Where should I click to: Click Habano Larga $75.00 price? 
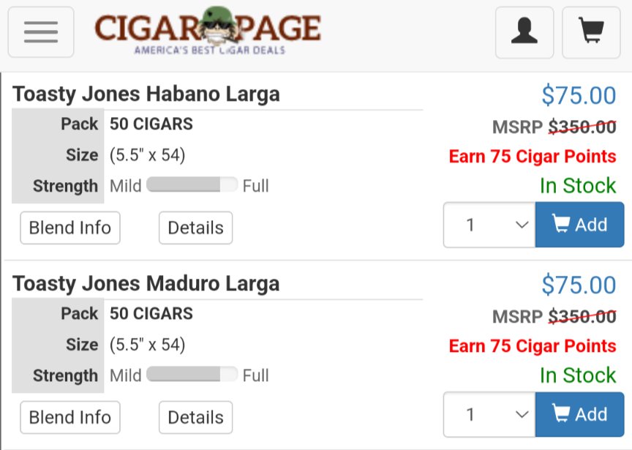[x=579, y=96]
